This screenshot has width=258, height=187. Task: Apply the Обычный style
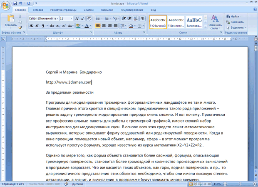(x=158, y=22)
